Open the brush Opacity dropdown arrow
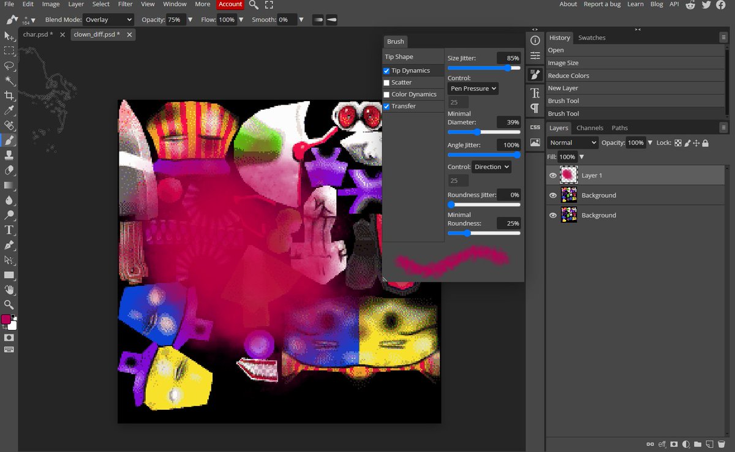The width and height of the screenshot is (735, 452). tap(190, 20)
